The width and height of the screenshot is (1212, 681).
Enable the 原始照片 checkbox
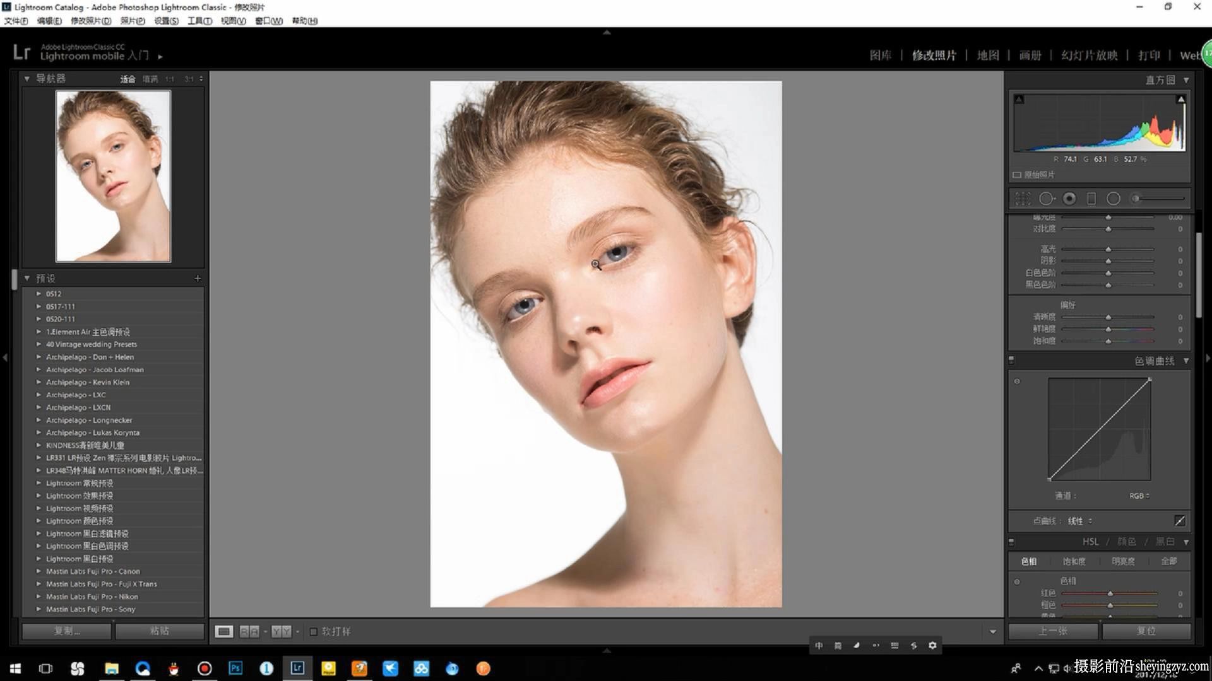[x=1017, y=175]
